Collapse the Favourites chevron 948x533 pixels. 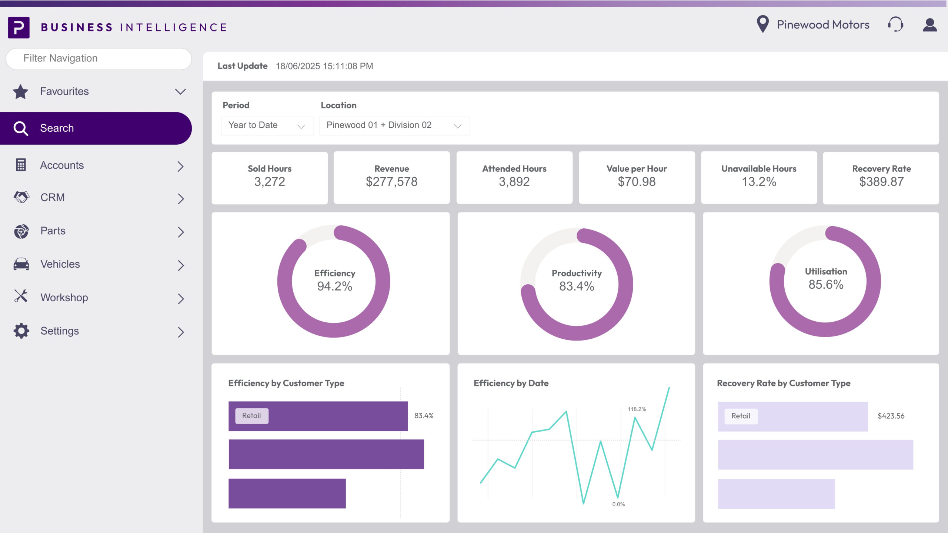180,91
